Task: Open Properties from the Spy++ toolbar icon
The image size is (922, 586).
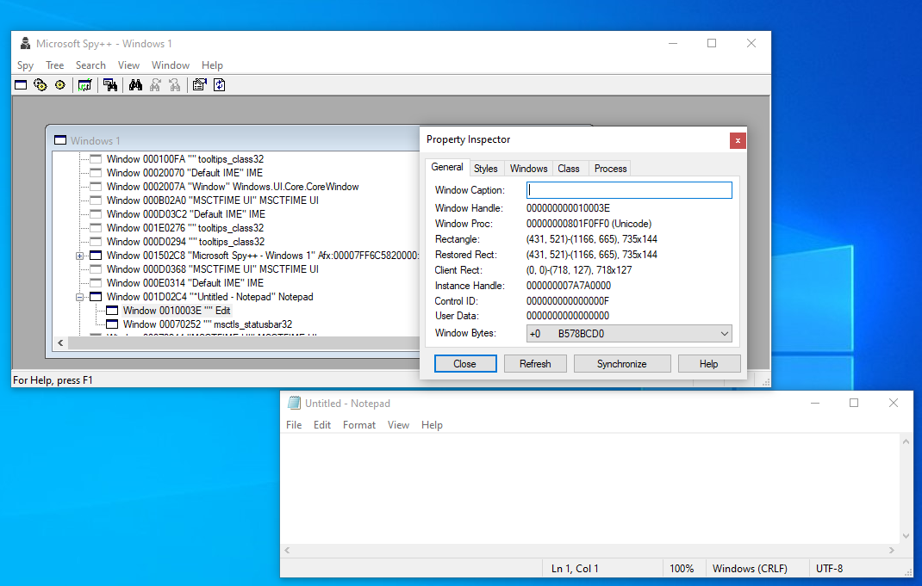Action: point(199,85)
